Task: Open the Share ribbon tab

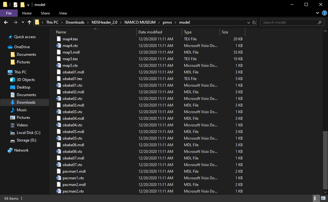Action: click(x=45, y=13)
